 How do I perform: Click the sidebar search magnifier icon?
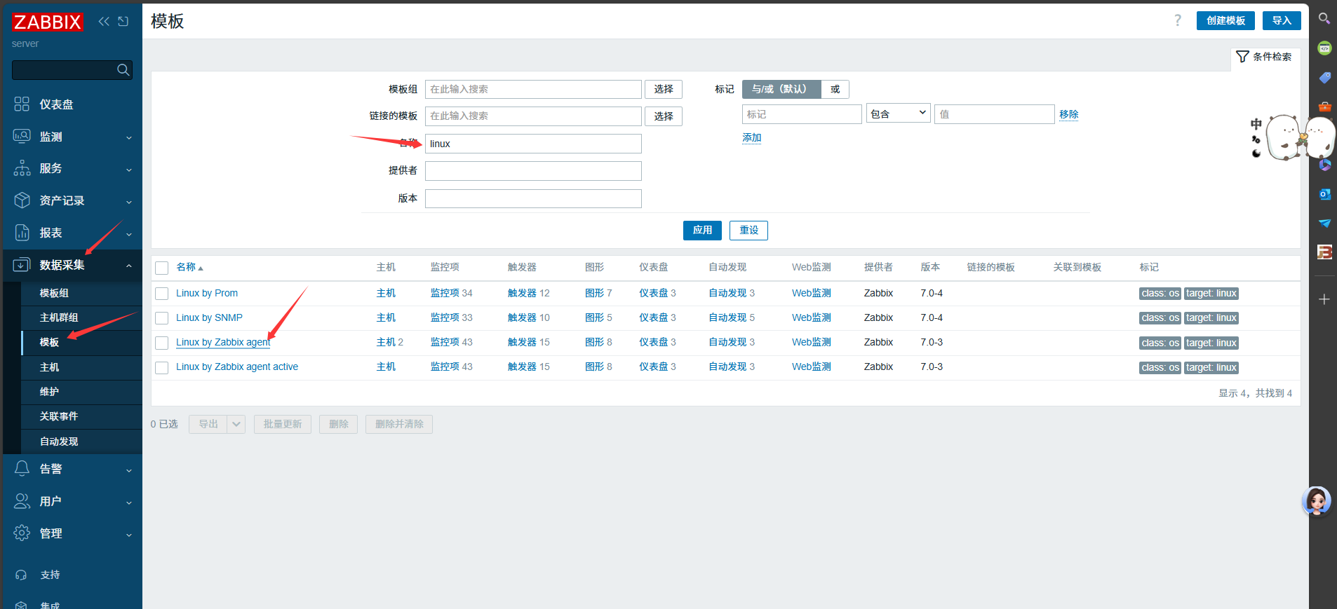pos(123,69)
